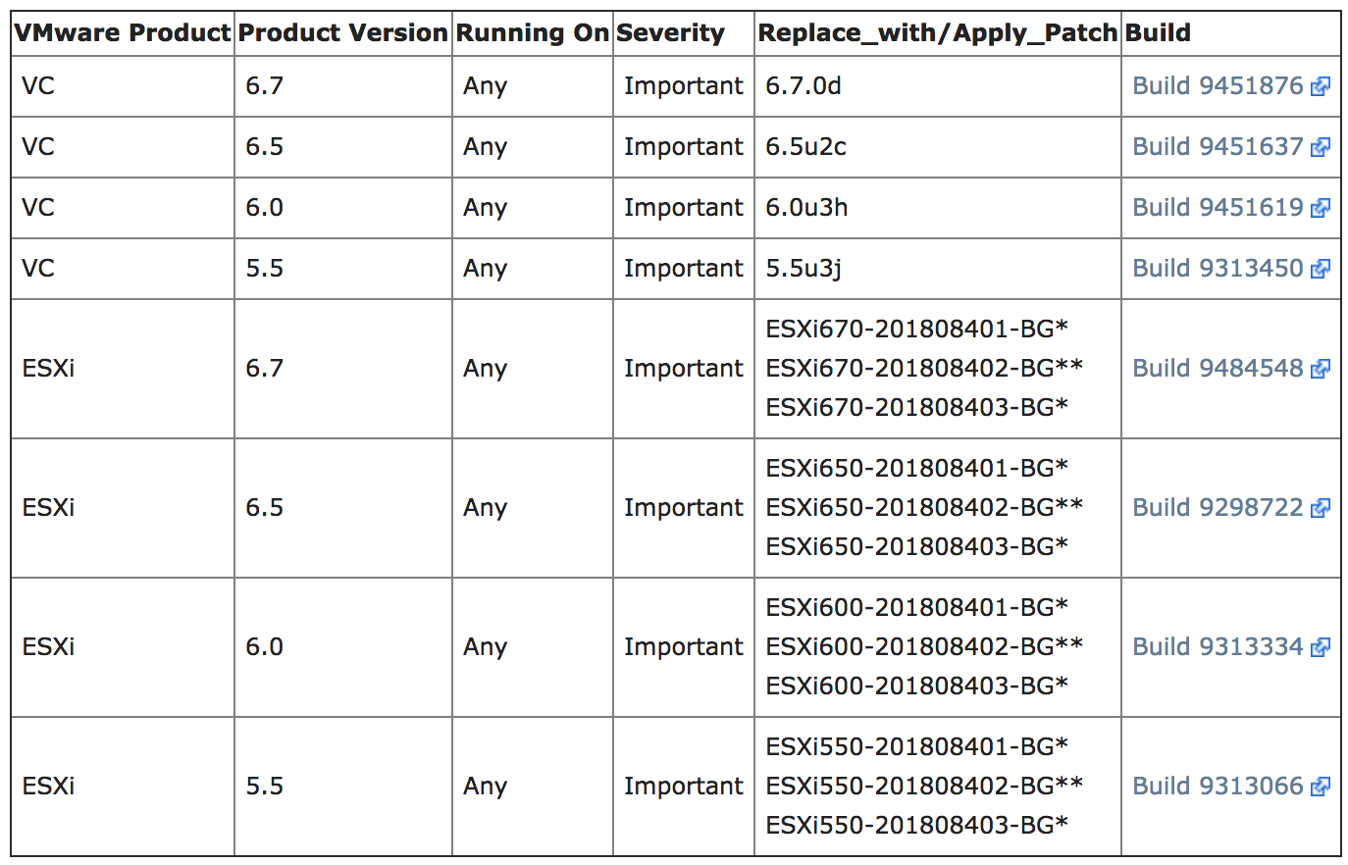The height and width of the screenshot is (865, 1348).
Task: Click 'ESXi' in the Build 9484548 row
Action: point(48,369)
